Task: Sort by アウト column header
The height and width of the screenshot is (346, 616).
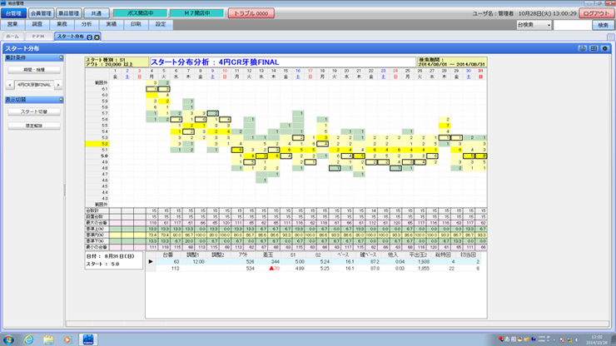Action: 243,255
